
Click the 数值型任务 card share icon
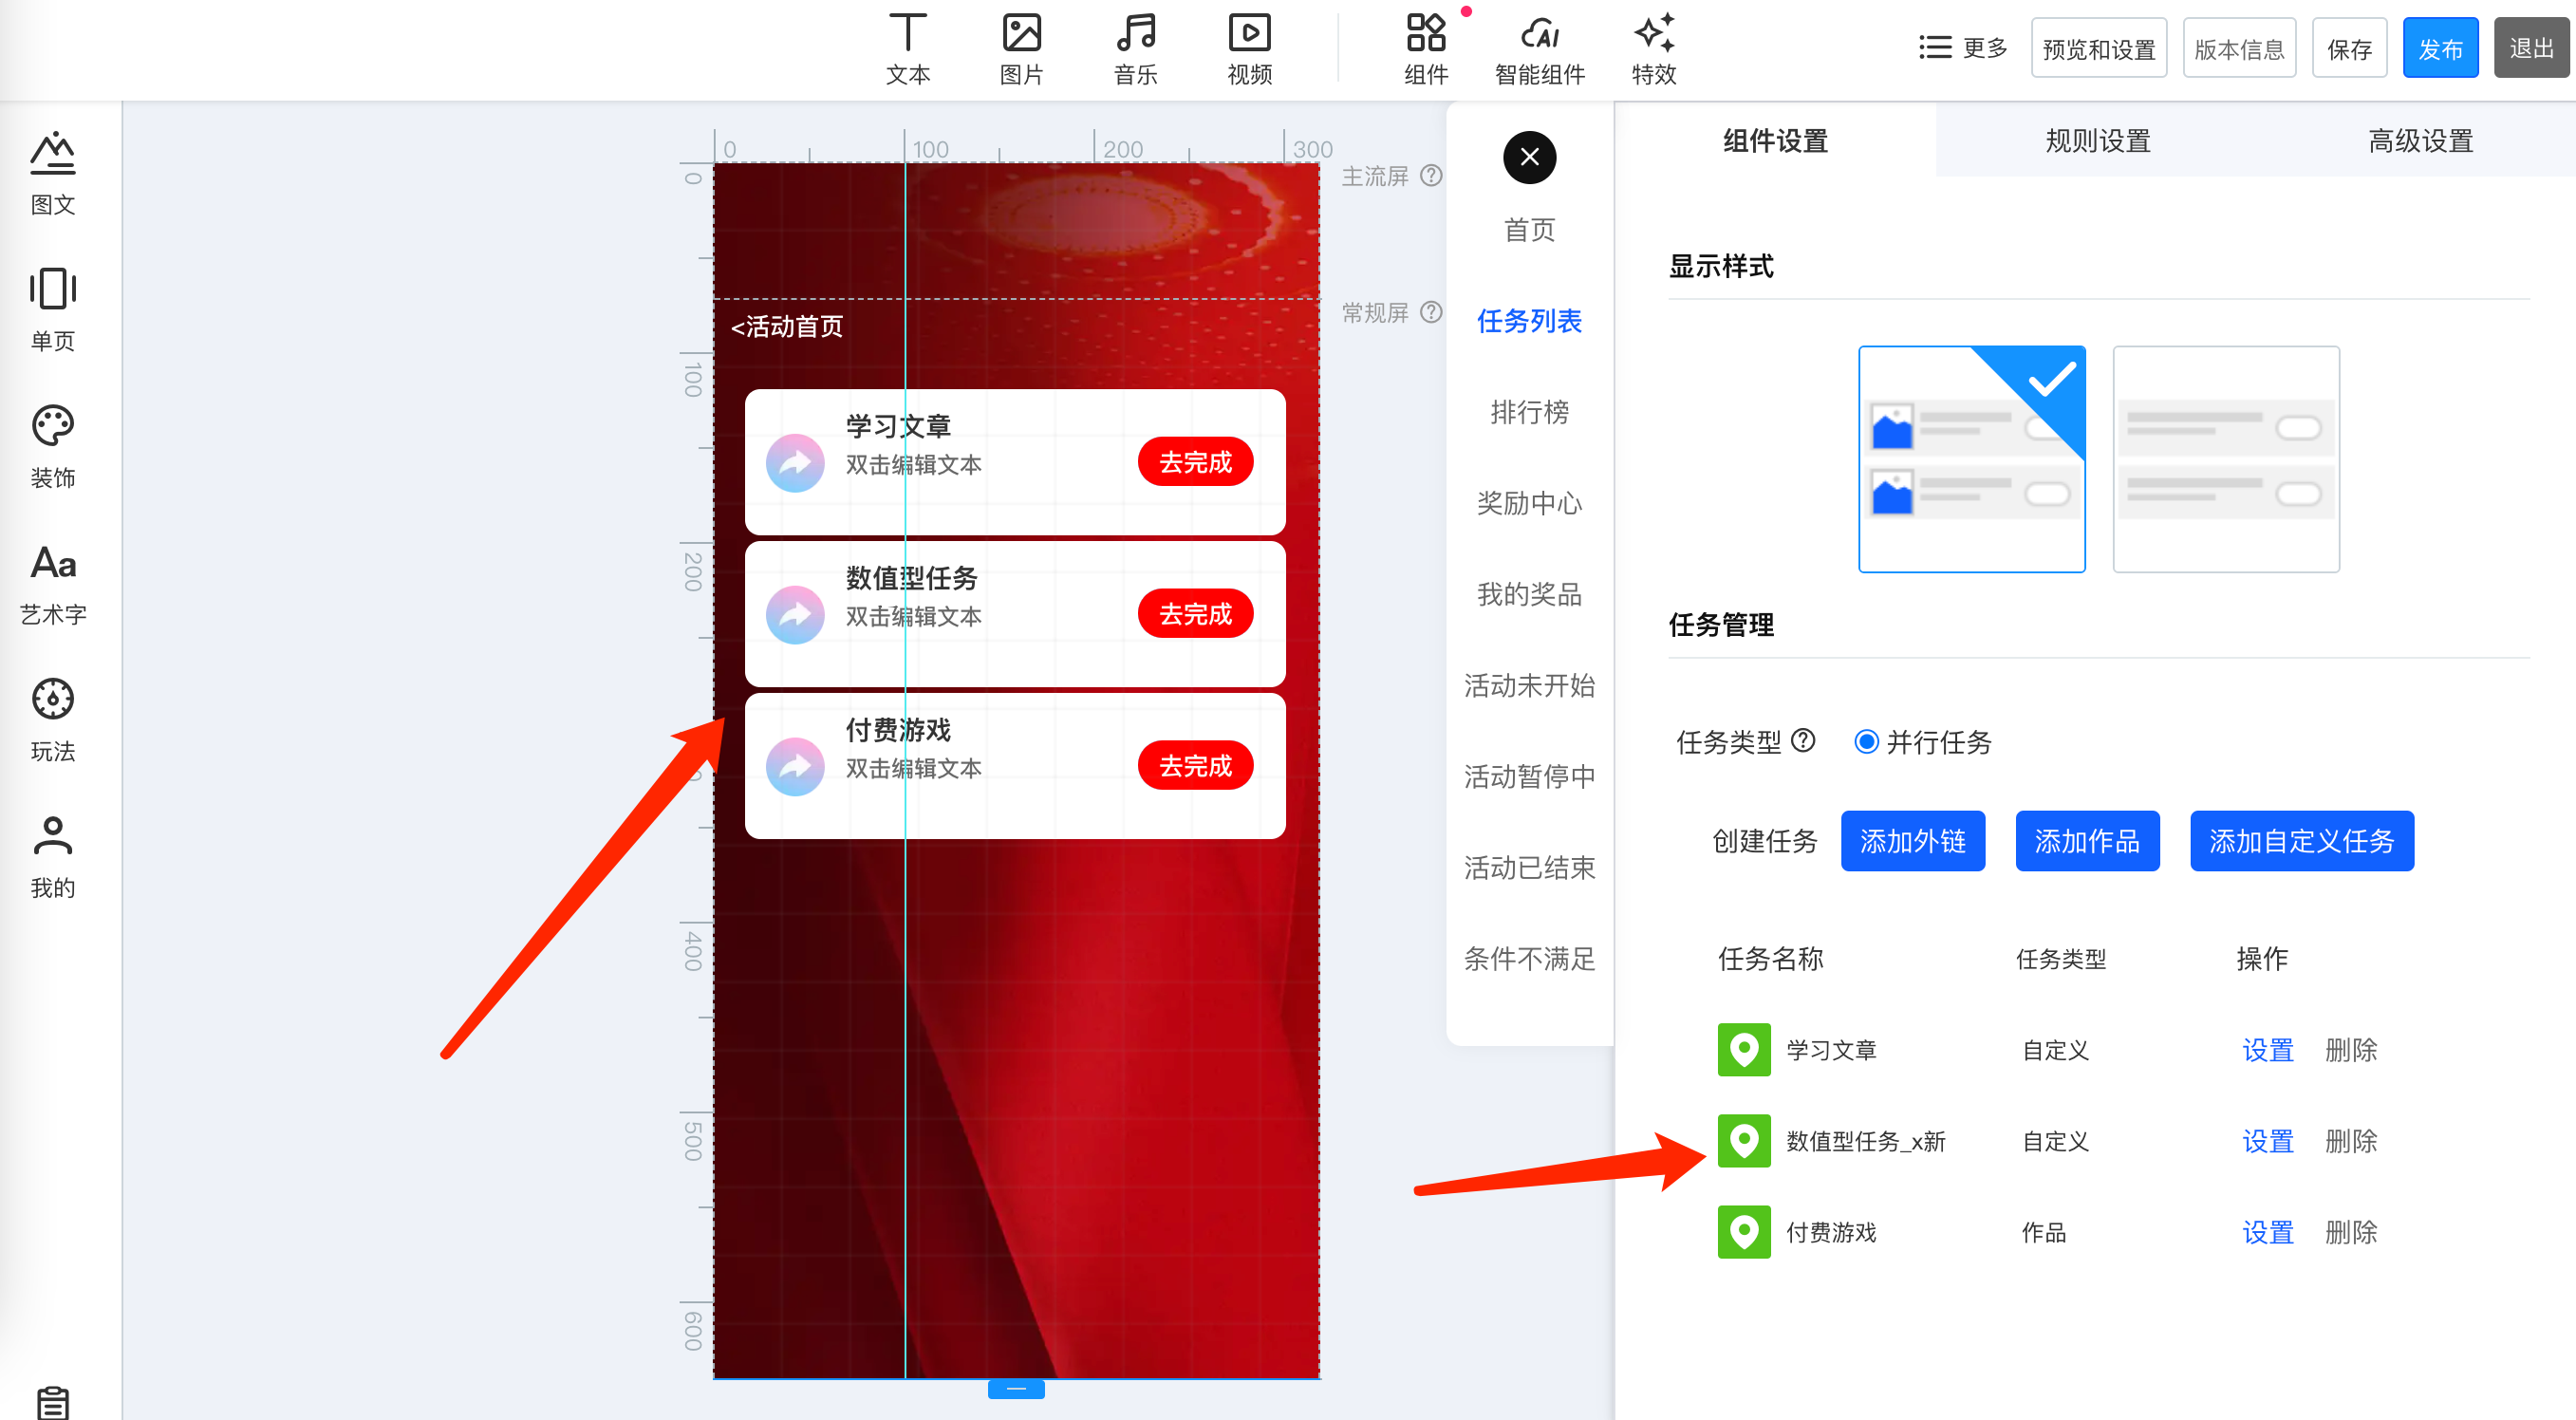(x=795, y=615)
